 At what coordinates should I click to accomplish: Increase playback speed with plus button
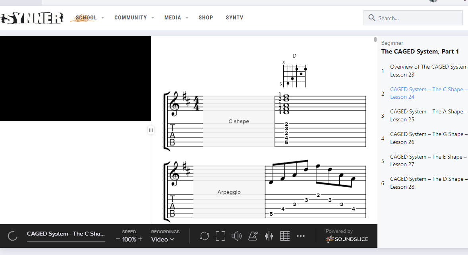click(x=140, y=239)
